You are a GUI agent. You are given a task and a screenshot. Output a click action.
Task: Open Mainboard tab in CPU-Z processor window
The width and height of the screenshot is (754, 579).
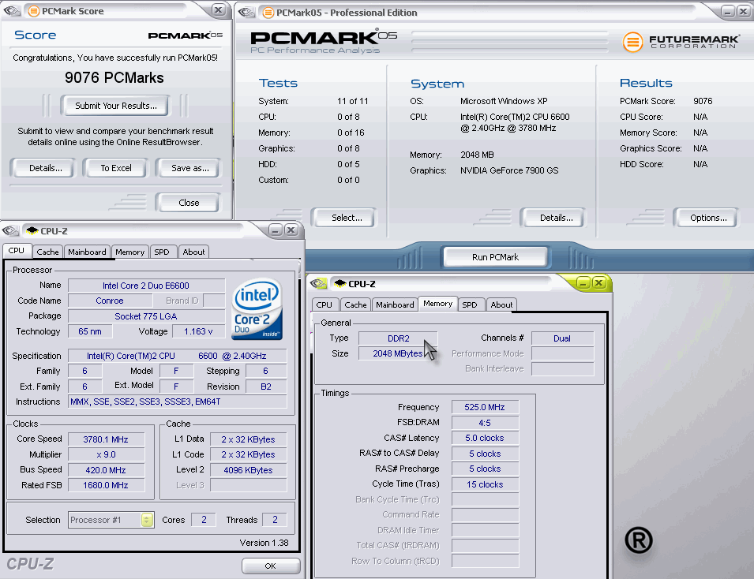(87, 252)
